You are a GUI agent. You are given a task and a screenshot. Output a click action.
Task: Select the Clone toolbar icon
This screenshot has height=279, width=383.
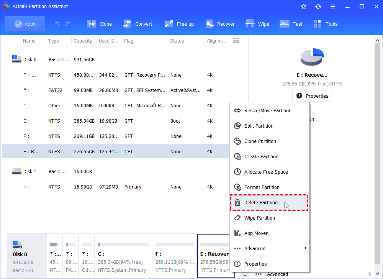99,23
